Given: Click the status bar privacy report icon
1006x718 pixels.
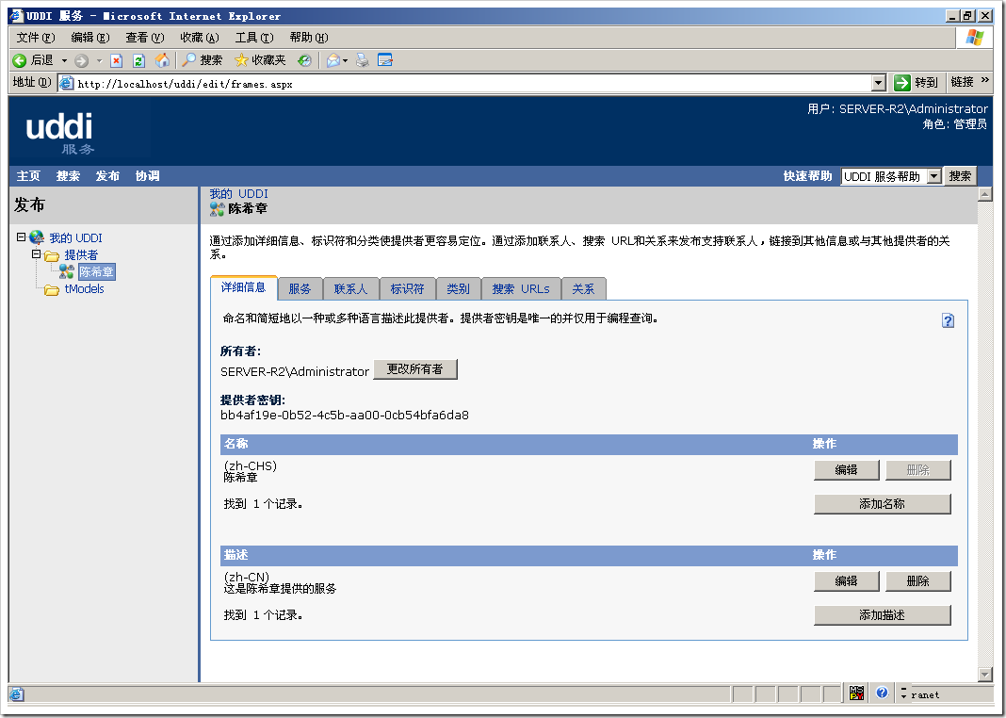Looking at the screenshot, I should [856, 693].
